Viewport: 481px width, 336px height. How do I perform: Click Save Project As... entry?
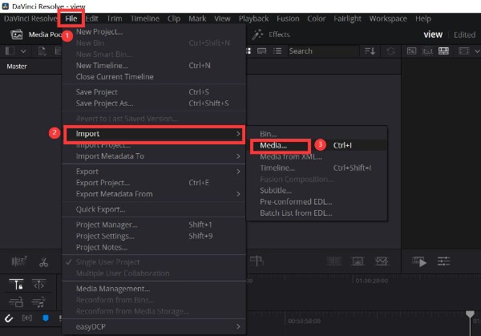pyautogui.click(x=154, y=103)
